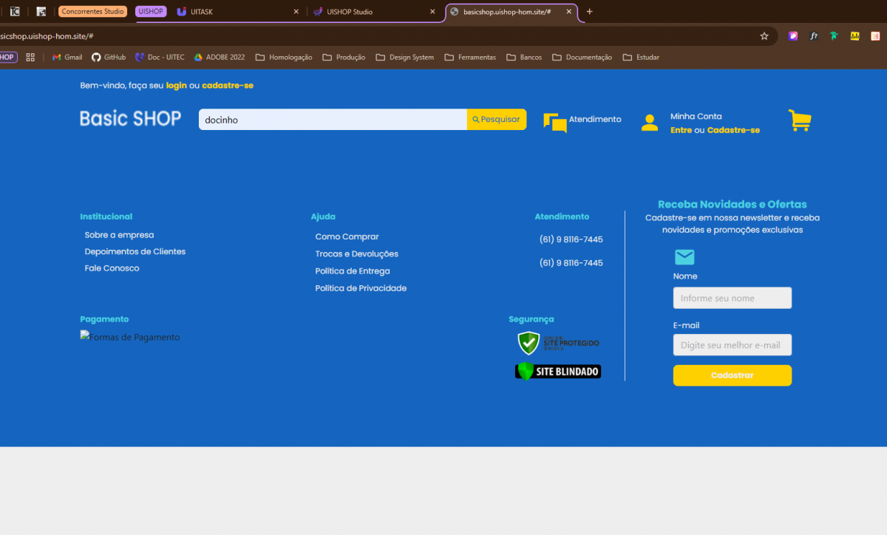Click the newsletter E-mail input field

pyautogui.click(x=732, y=345)
